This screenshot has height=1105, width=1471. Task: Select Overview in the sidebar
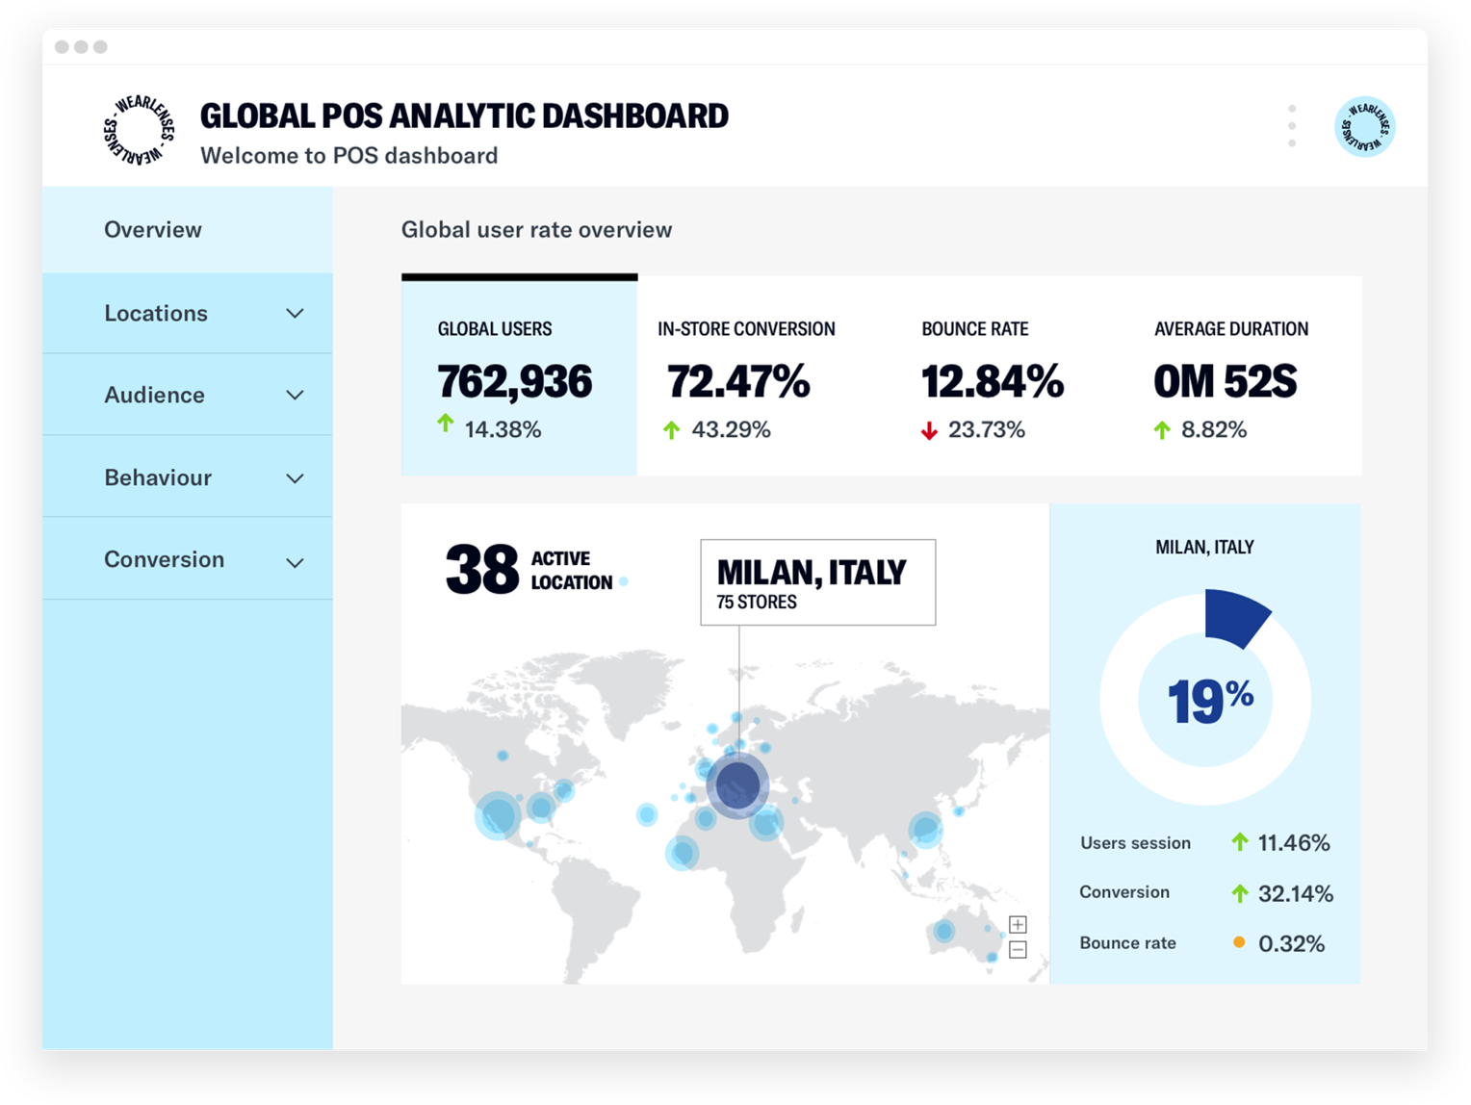click(x=152, y=229)
